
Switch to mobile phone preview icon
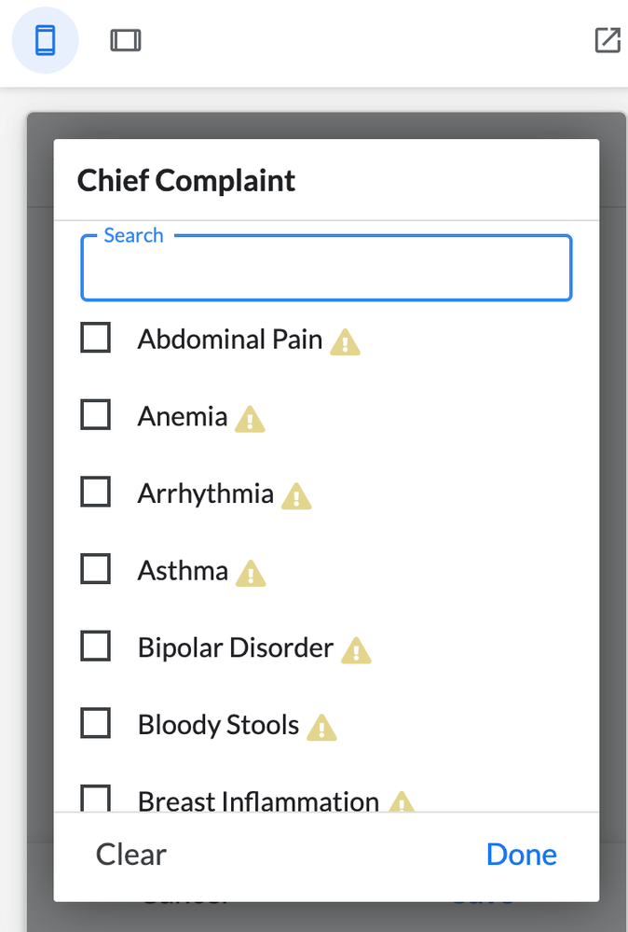[45, 40]
